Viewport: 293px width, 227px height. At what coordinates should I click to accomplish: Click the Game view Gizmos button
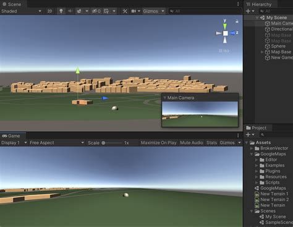[227, 143]
